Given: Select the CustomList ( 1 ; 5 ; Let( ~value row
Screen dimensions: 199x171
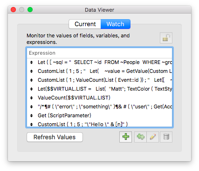Looking at the screenshot, I should point(99,71).
